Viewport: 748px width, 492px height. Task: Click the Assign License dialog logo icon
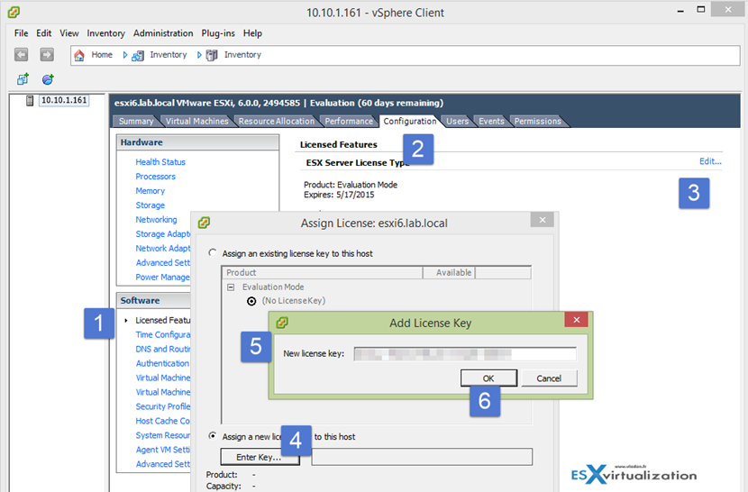205,223
